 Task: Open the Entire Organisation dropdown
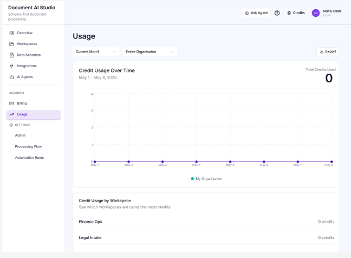coord(149,51)
